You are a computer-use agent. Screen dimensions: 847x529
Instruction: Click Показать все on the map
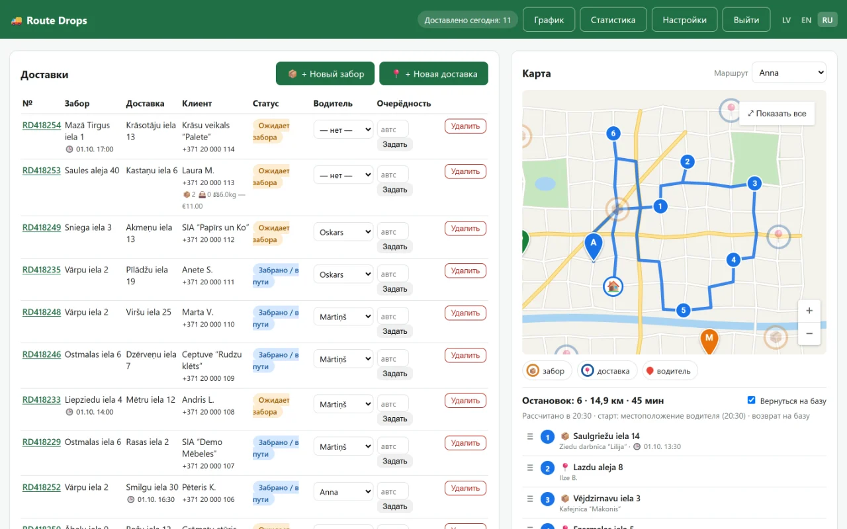tap(777, 113)
